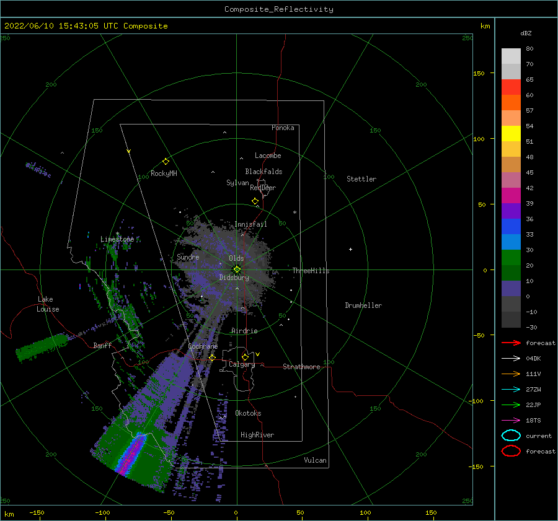
Task: Click the -100 tick on bottom km axis
Action: click(102, 512)
